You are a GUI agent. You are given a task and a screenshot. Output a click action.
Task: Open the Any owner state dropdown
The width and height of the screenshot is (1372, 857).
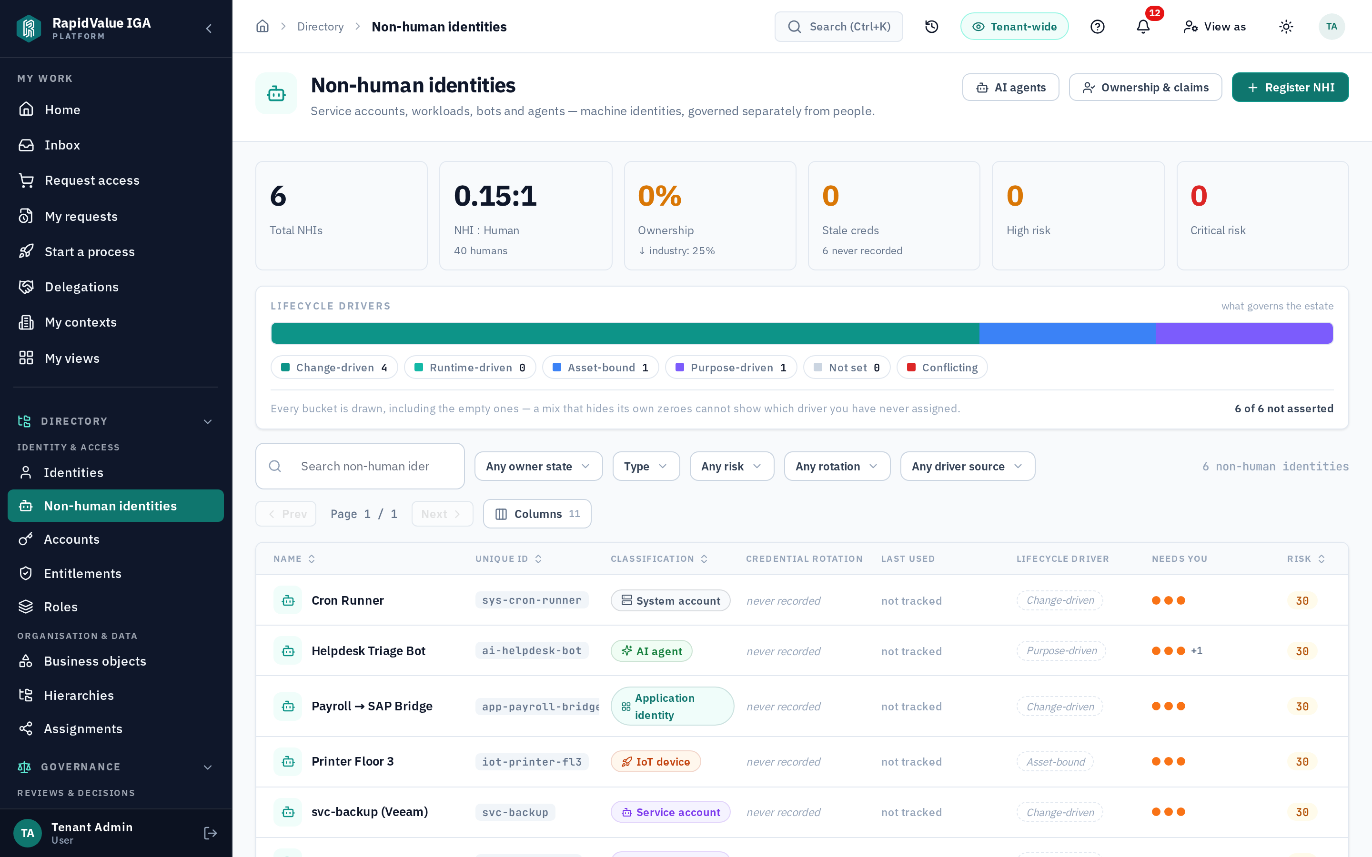[539, 466]
